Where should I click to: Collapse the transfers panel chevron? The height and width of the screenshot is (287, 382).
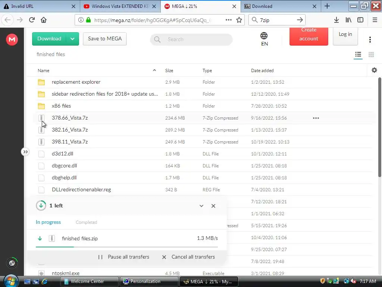201,206
